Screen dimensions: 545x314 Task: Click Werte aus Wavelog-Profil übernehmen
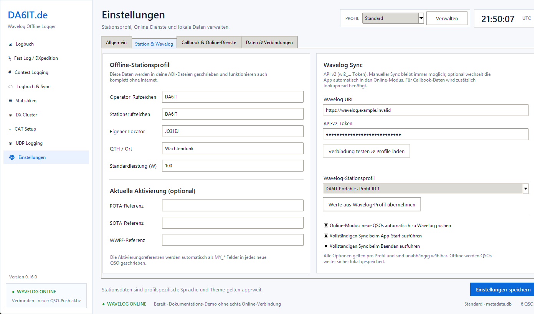[372, 204]
